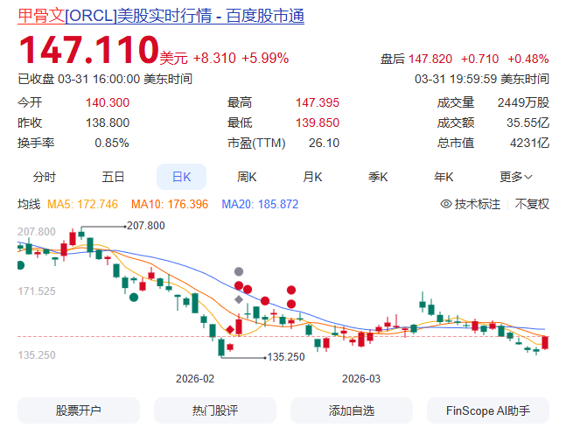Click the 2026-02 date axis label
Screen dimensions: 580x435
click(x=195, y=379)
